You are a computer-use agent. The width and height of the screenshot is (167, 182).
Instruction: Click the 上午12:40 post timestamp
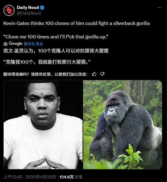13,177
